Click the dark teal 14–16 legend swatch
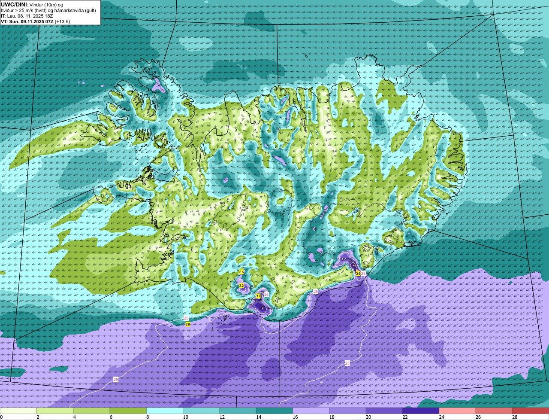Image resolution: width=549 pixels, height=420 pixels. coord(274,411)
